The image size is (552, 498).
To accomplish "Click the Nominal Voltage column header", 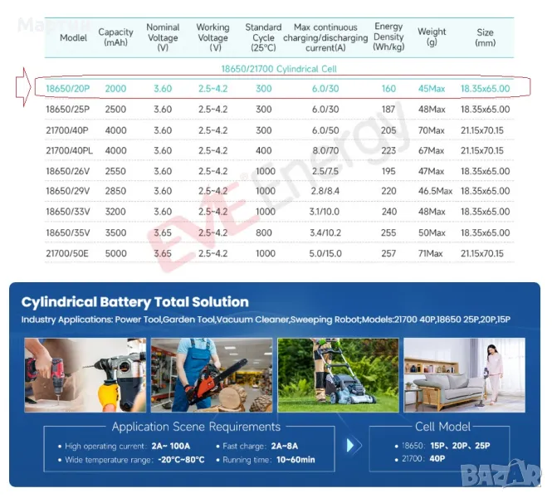I will tap(163, 37).
